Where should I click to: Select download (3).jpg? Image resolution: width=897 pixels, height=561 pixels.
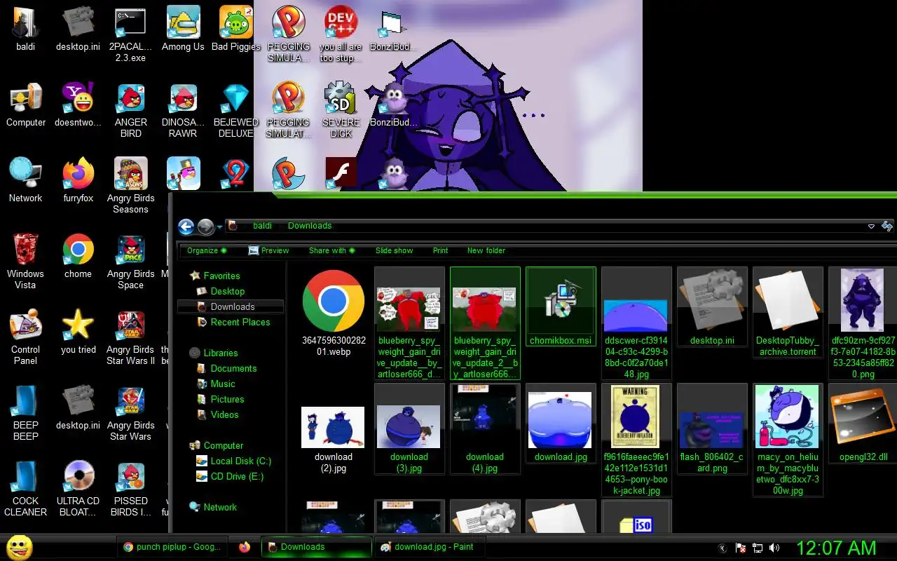(409, 429)
